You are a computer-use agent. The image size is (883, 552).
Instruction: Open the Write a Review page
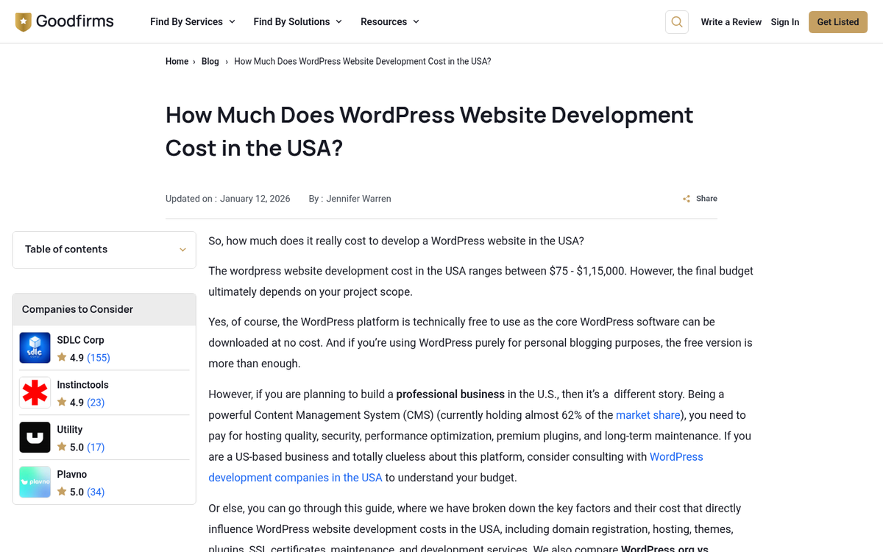point(731,21)
